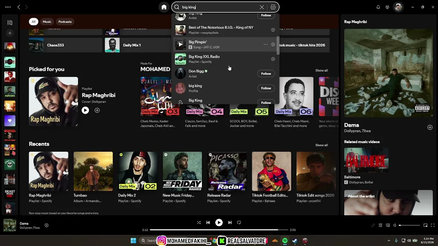Open the Windows Start menu
Image resolution: width=438 pixels, height=246 pixels.
click(x=133, y=241)
